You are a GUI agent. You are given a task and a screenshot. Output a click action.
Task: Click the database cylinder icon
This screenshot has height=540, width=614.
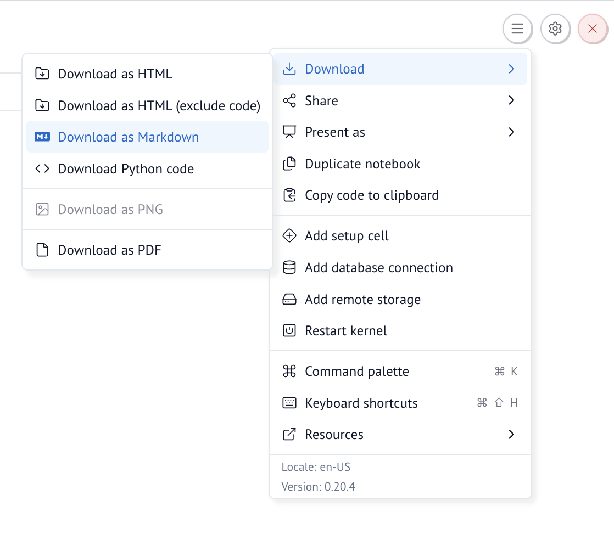tap(289, 268)
